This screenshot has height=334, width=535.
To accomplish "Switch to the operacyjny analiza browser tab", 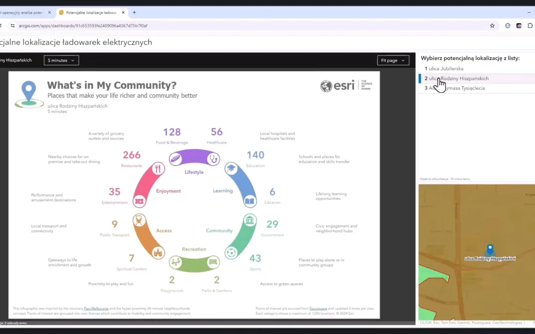I will click(x=22, y=12).
